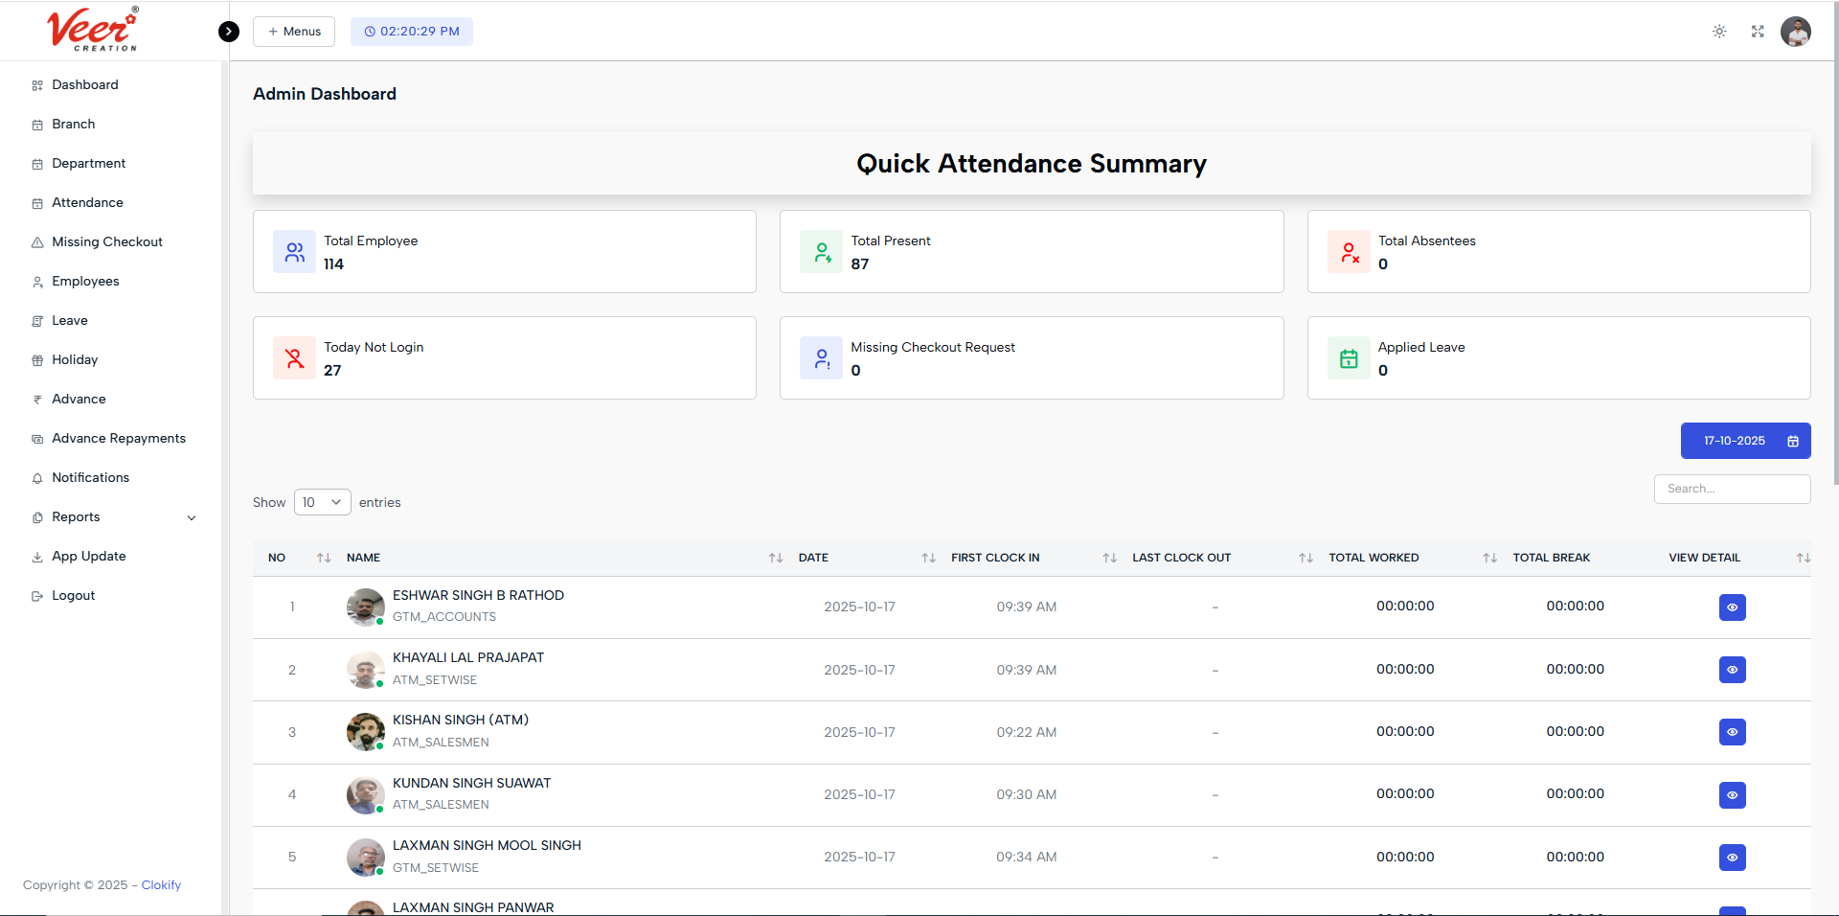
Task: Open user profile avatar menu
Action: (1795, 32)
